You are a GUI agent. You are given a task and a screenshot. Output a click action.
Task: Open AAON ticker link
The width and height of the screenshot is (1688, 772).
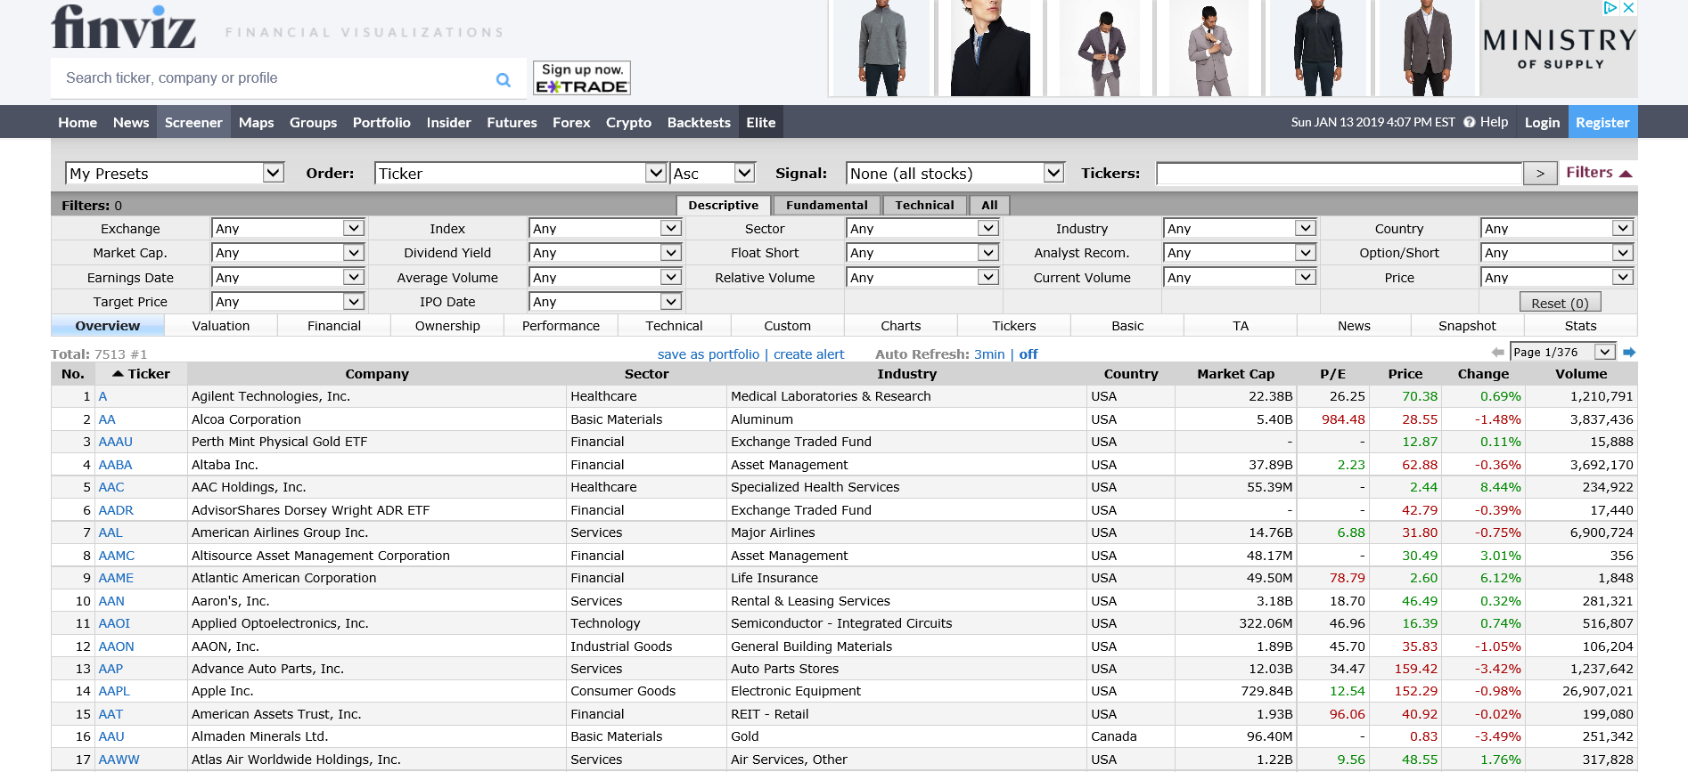(x=116, y=646)
